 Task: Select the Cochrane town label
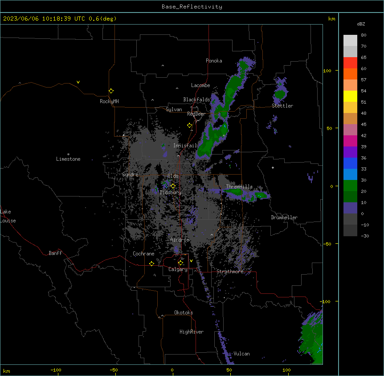pos(143,254)
